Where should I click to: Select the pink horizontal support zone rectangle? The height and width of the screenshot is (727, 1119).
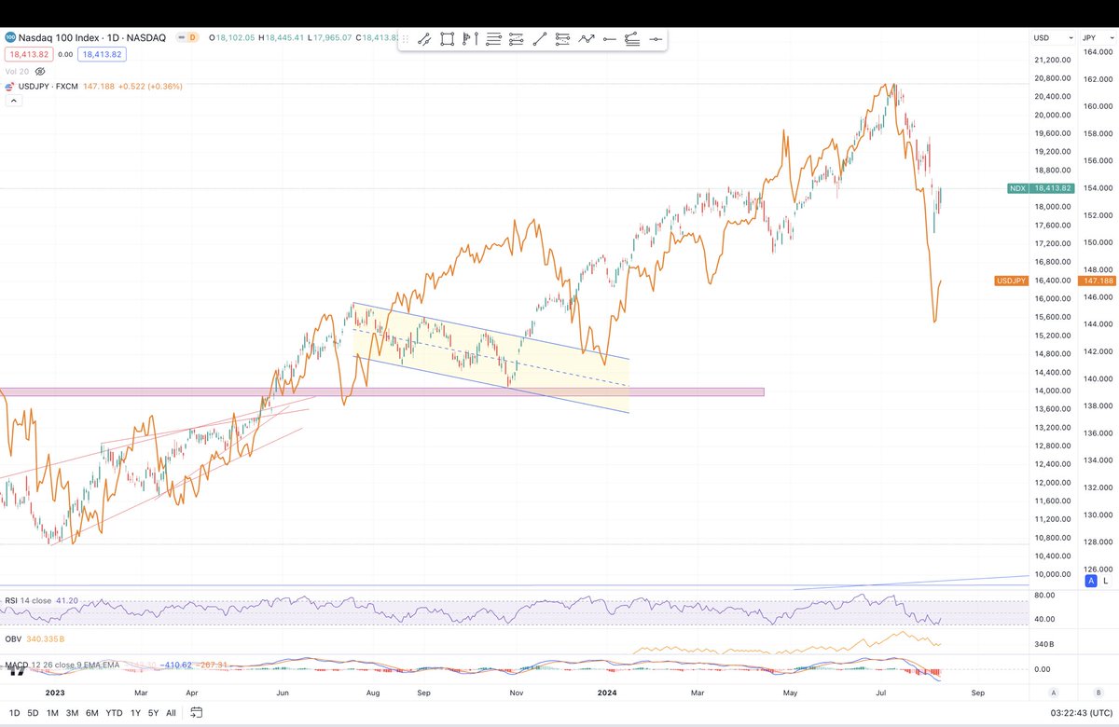click(x=381, y=392)
